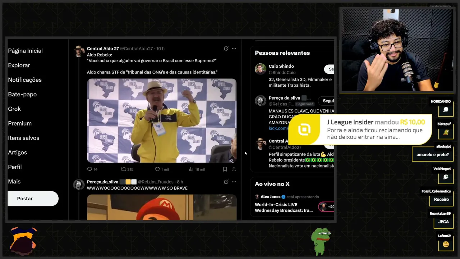
Task: Open Notificações in the sidebar
Action: pos(25,80)
